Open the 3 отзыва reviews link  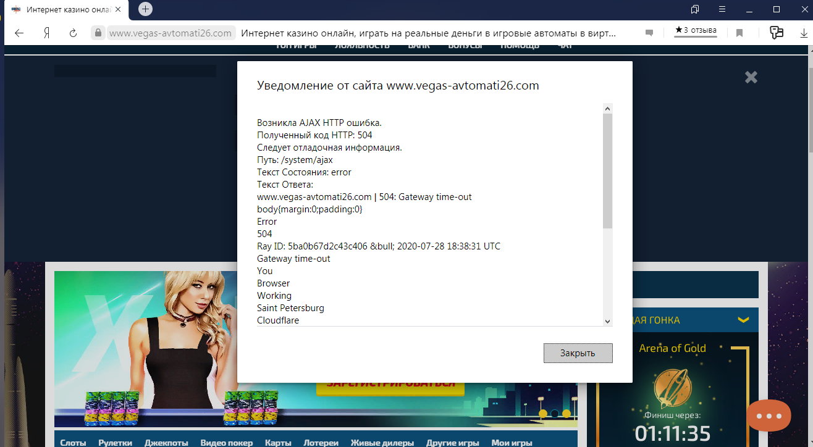[x=696, y=30]
